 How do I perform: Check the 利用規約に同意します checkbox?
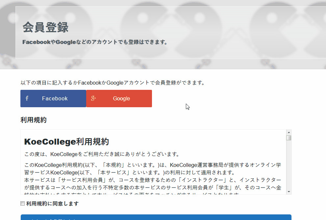[x=22, y=203]
